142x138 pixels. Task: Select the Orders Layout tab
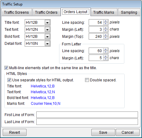pyautogui.click(x=76, y=12)
